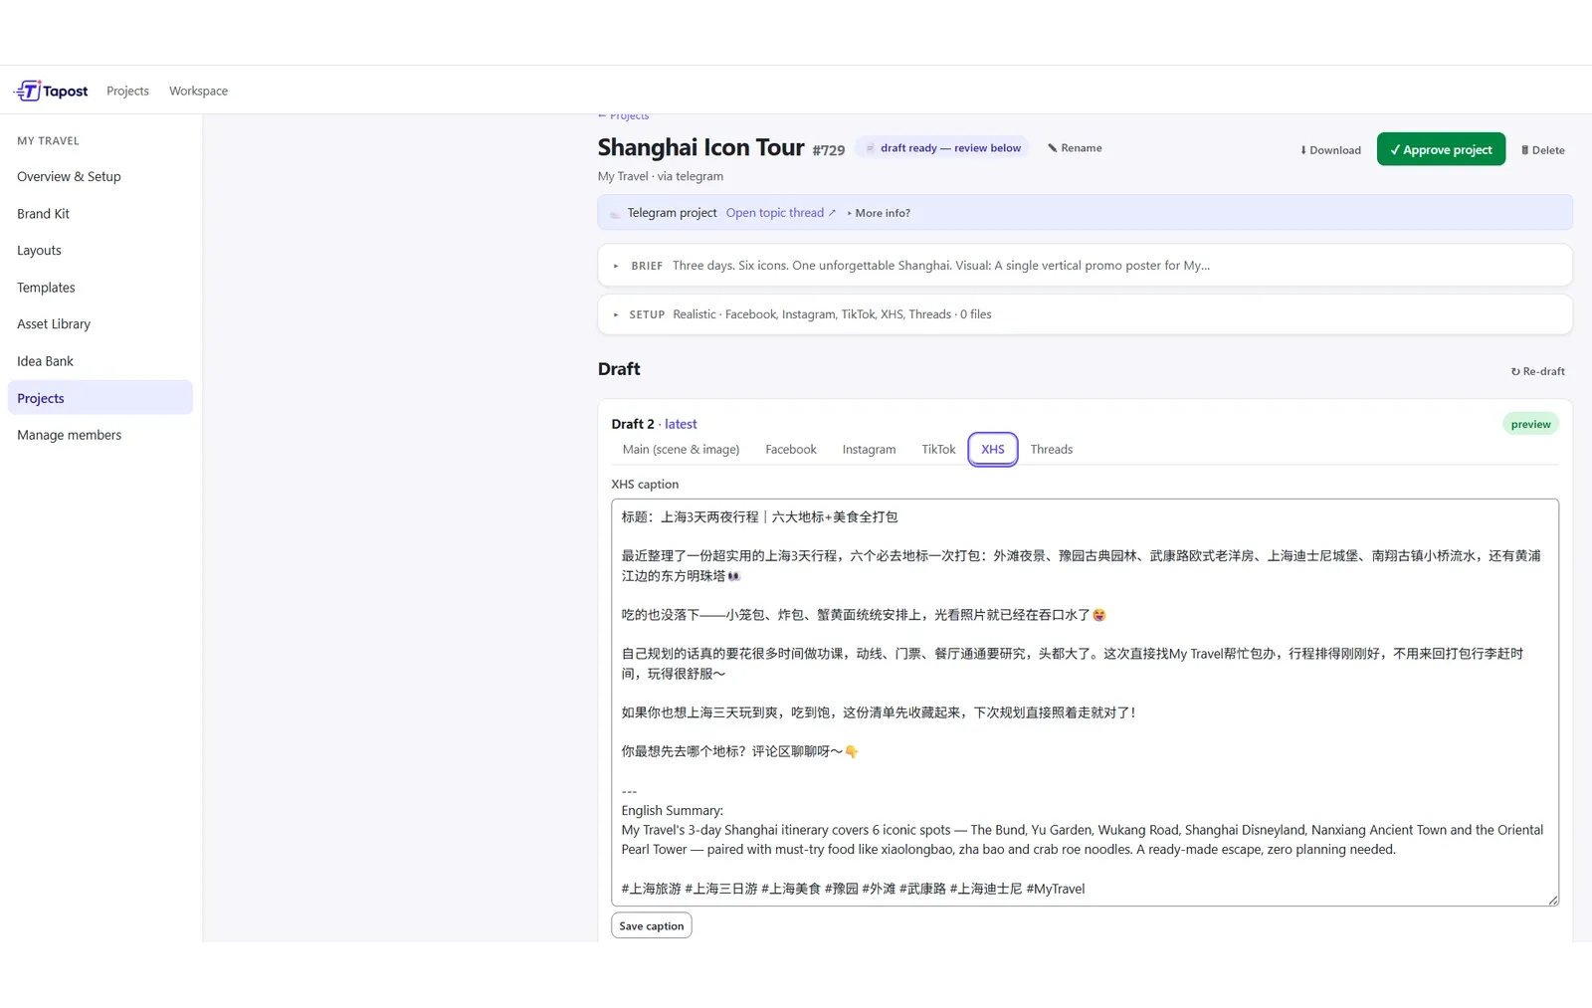Open Manage members page
This screenshot has height=1008, width=1592.
(x=99, y=435)
